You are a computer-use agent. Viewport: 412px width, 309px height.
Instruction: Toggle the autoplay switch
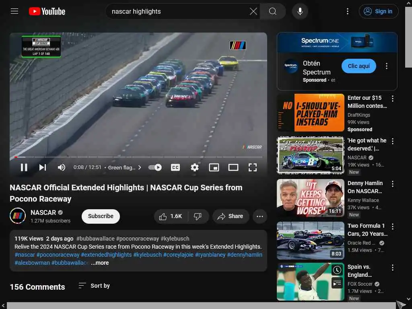[155, 167]
